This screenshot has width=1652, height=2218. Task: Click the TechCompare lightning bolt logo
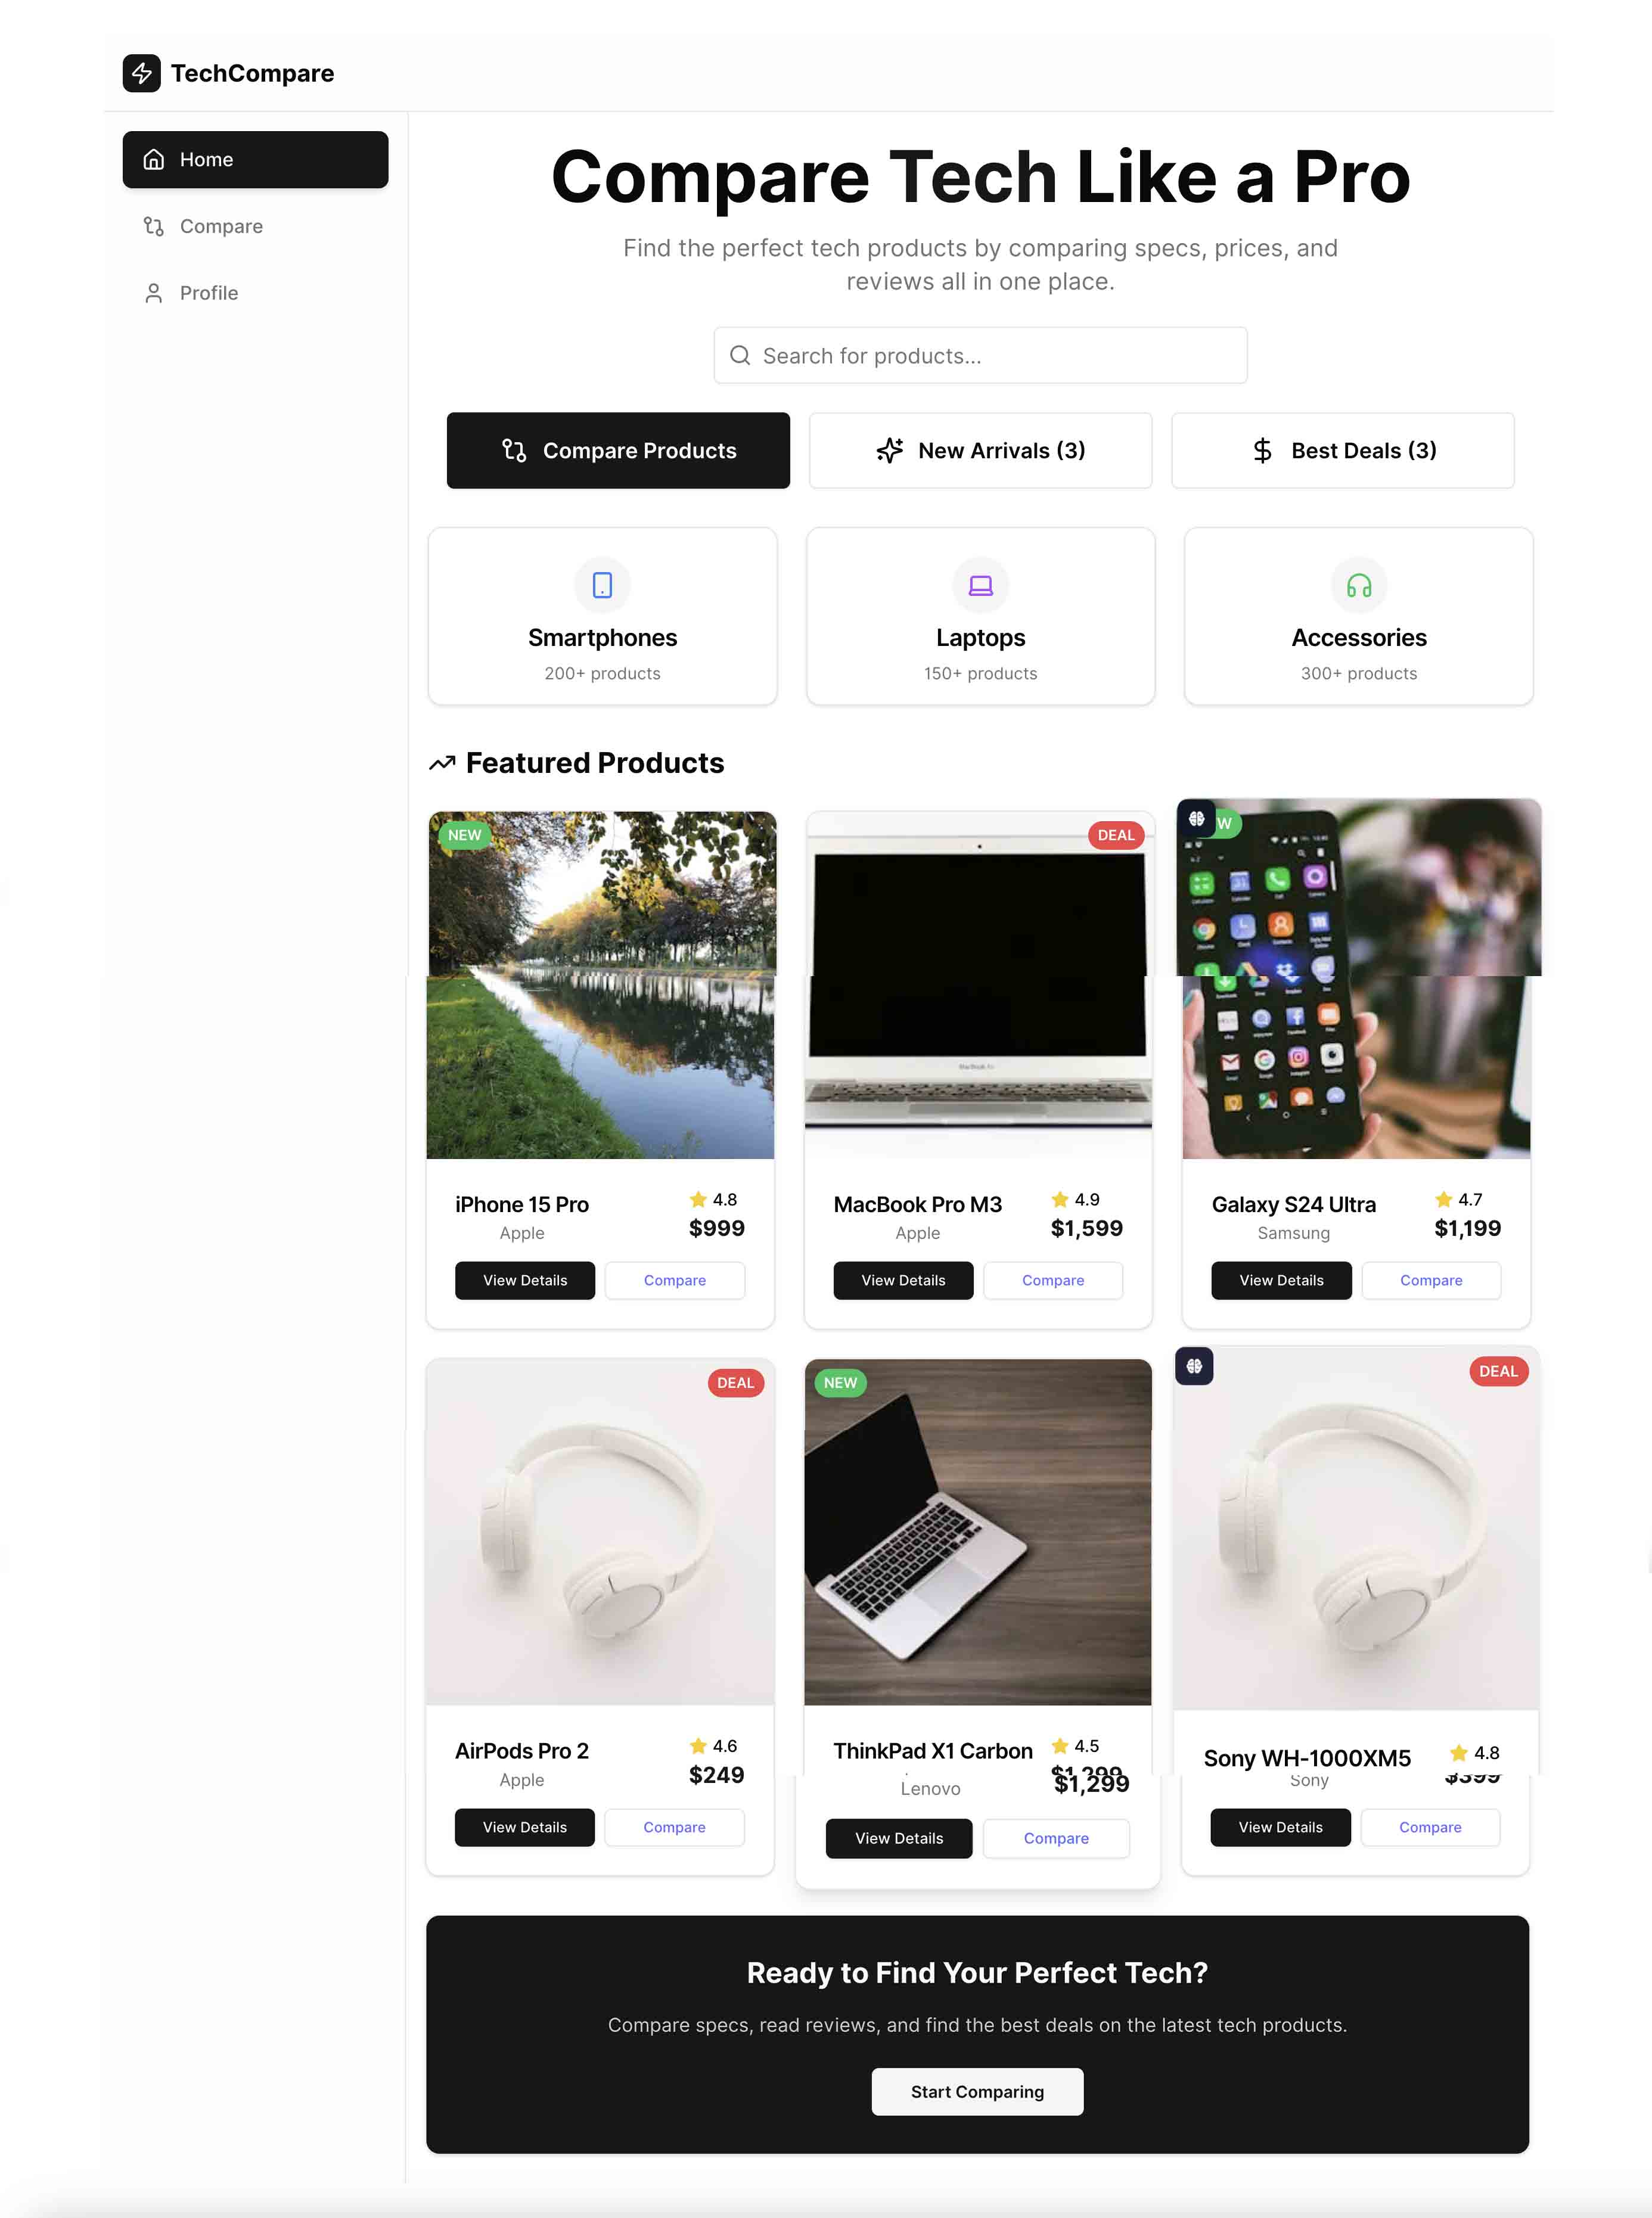pos(141,73)
